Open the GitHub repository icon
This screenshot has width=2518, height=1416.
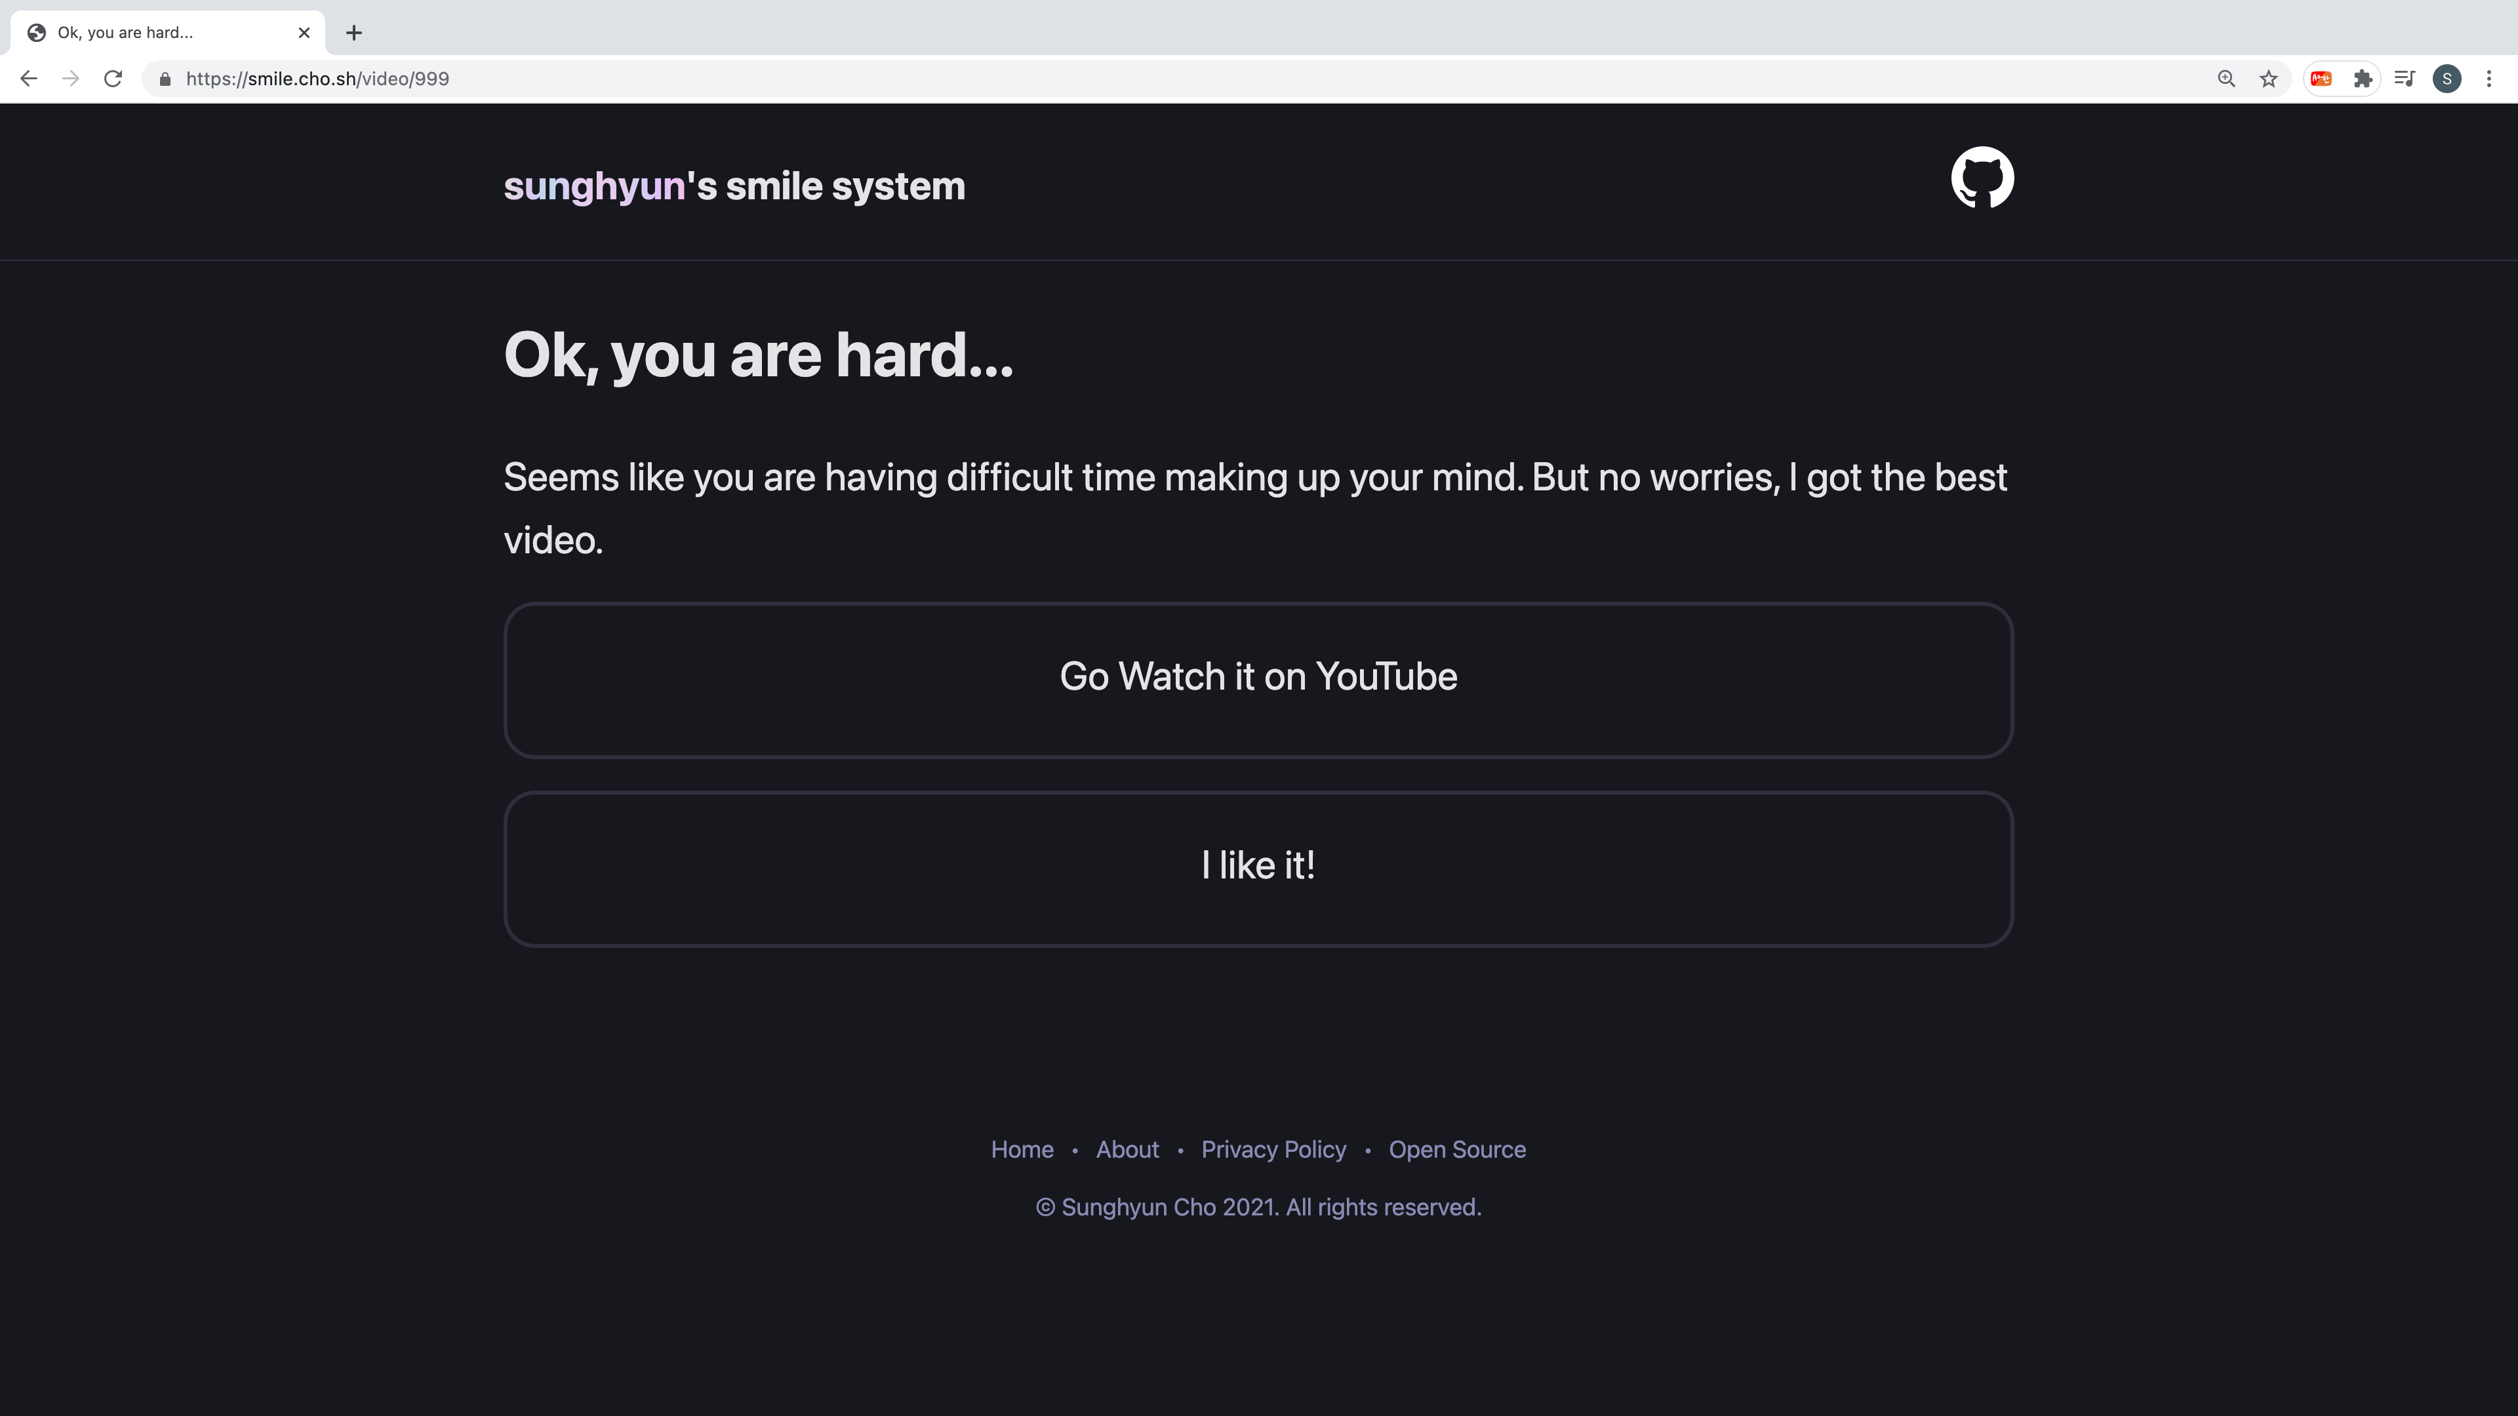[x=1982, y=178]
